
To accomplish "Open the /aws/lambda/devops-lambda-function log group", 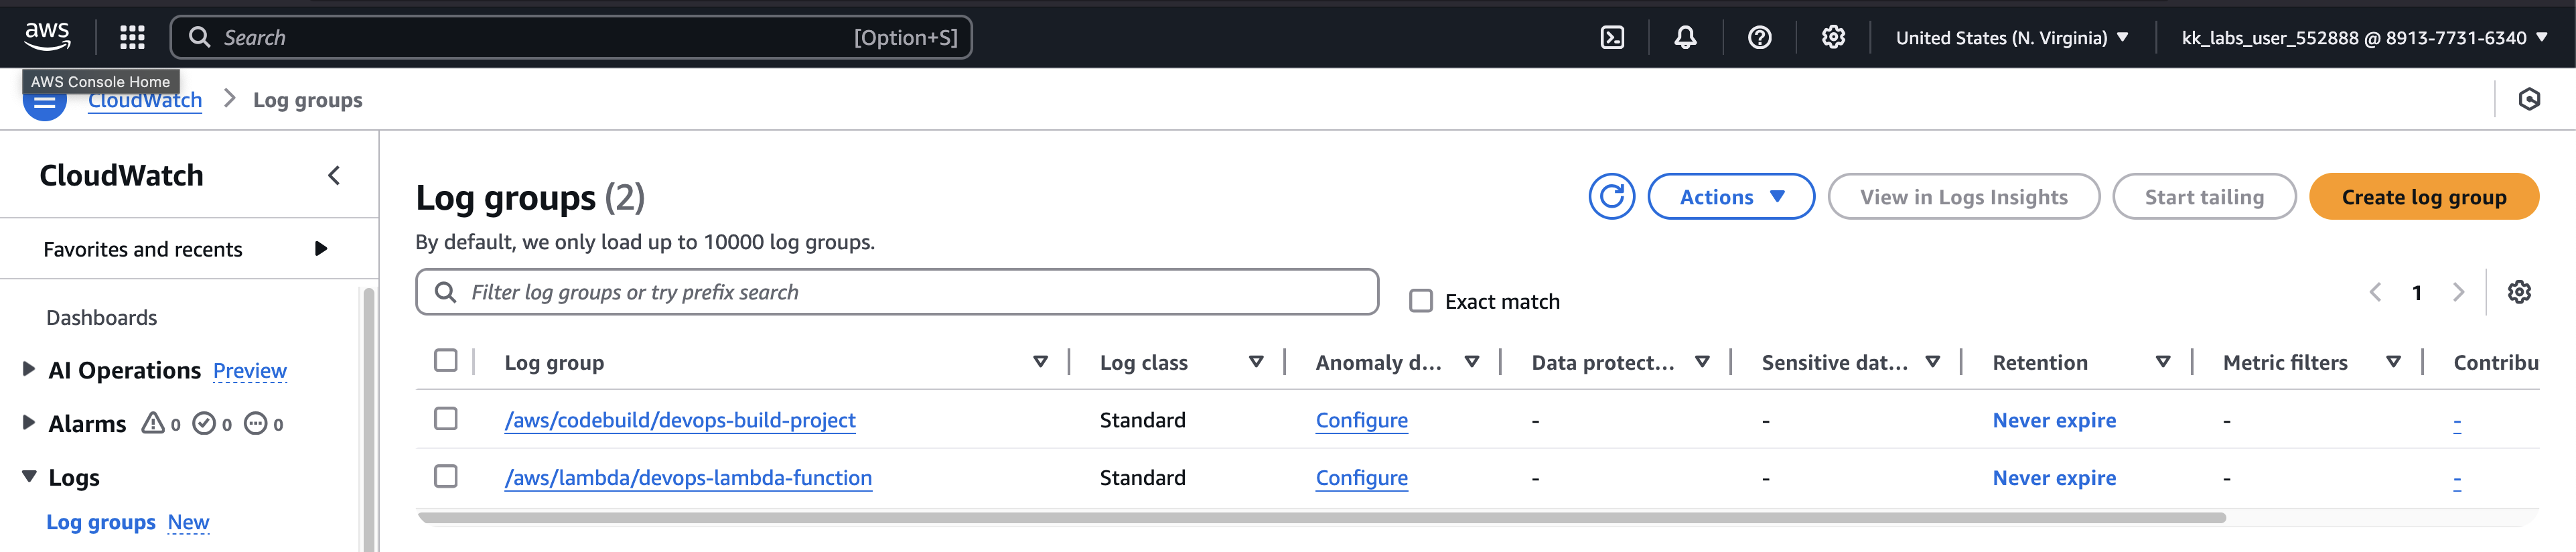I will click(688, 478).
